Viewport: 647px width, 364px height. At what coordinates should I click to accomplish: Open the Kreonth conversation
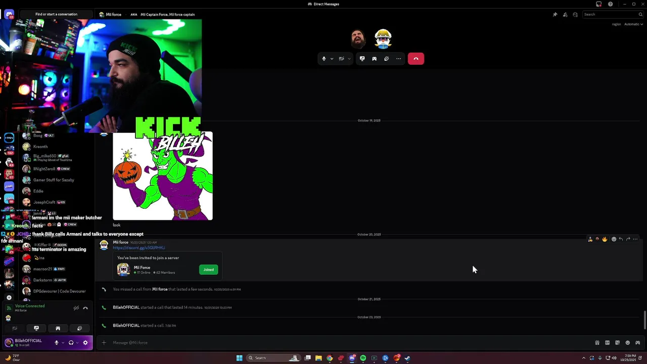[x=57, y=147]
